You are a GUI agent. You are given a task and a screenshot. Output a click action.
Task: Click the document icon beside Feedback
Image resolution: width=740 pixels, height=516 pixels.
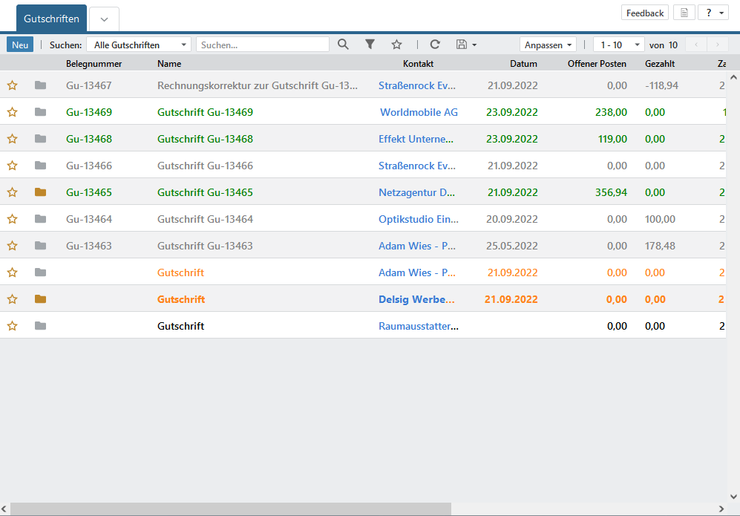[x=684, y=13]
